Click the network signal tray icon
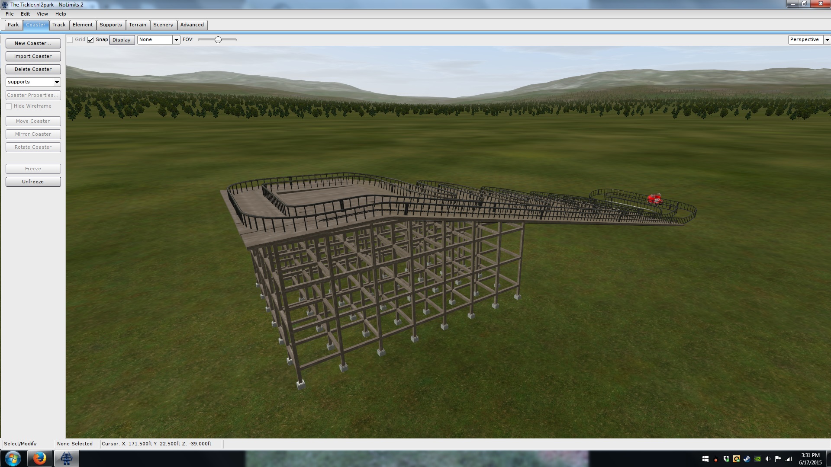 click(789, 459)
